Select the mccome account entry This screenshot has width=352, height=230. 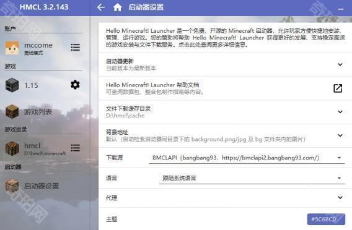(x=43, y=48)
